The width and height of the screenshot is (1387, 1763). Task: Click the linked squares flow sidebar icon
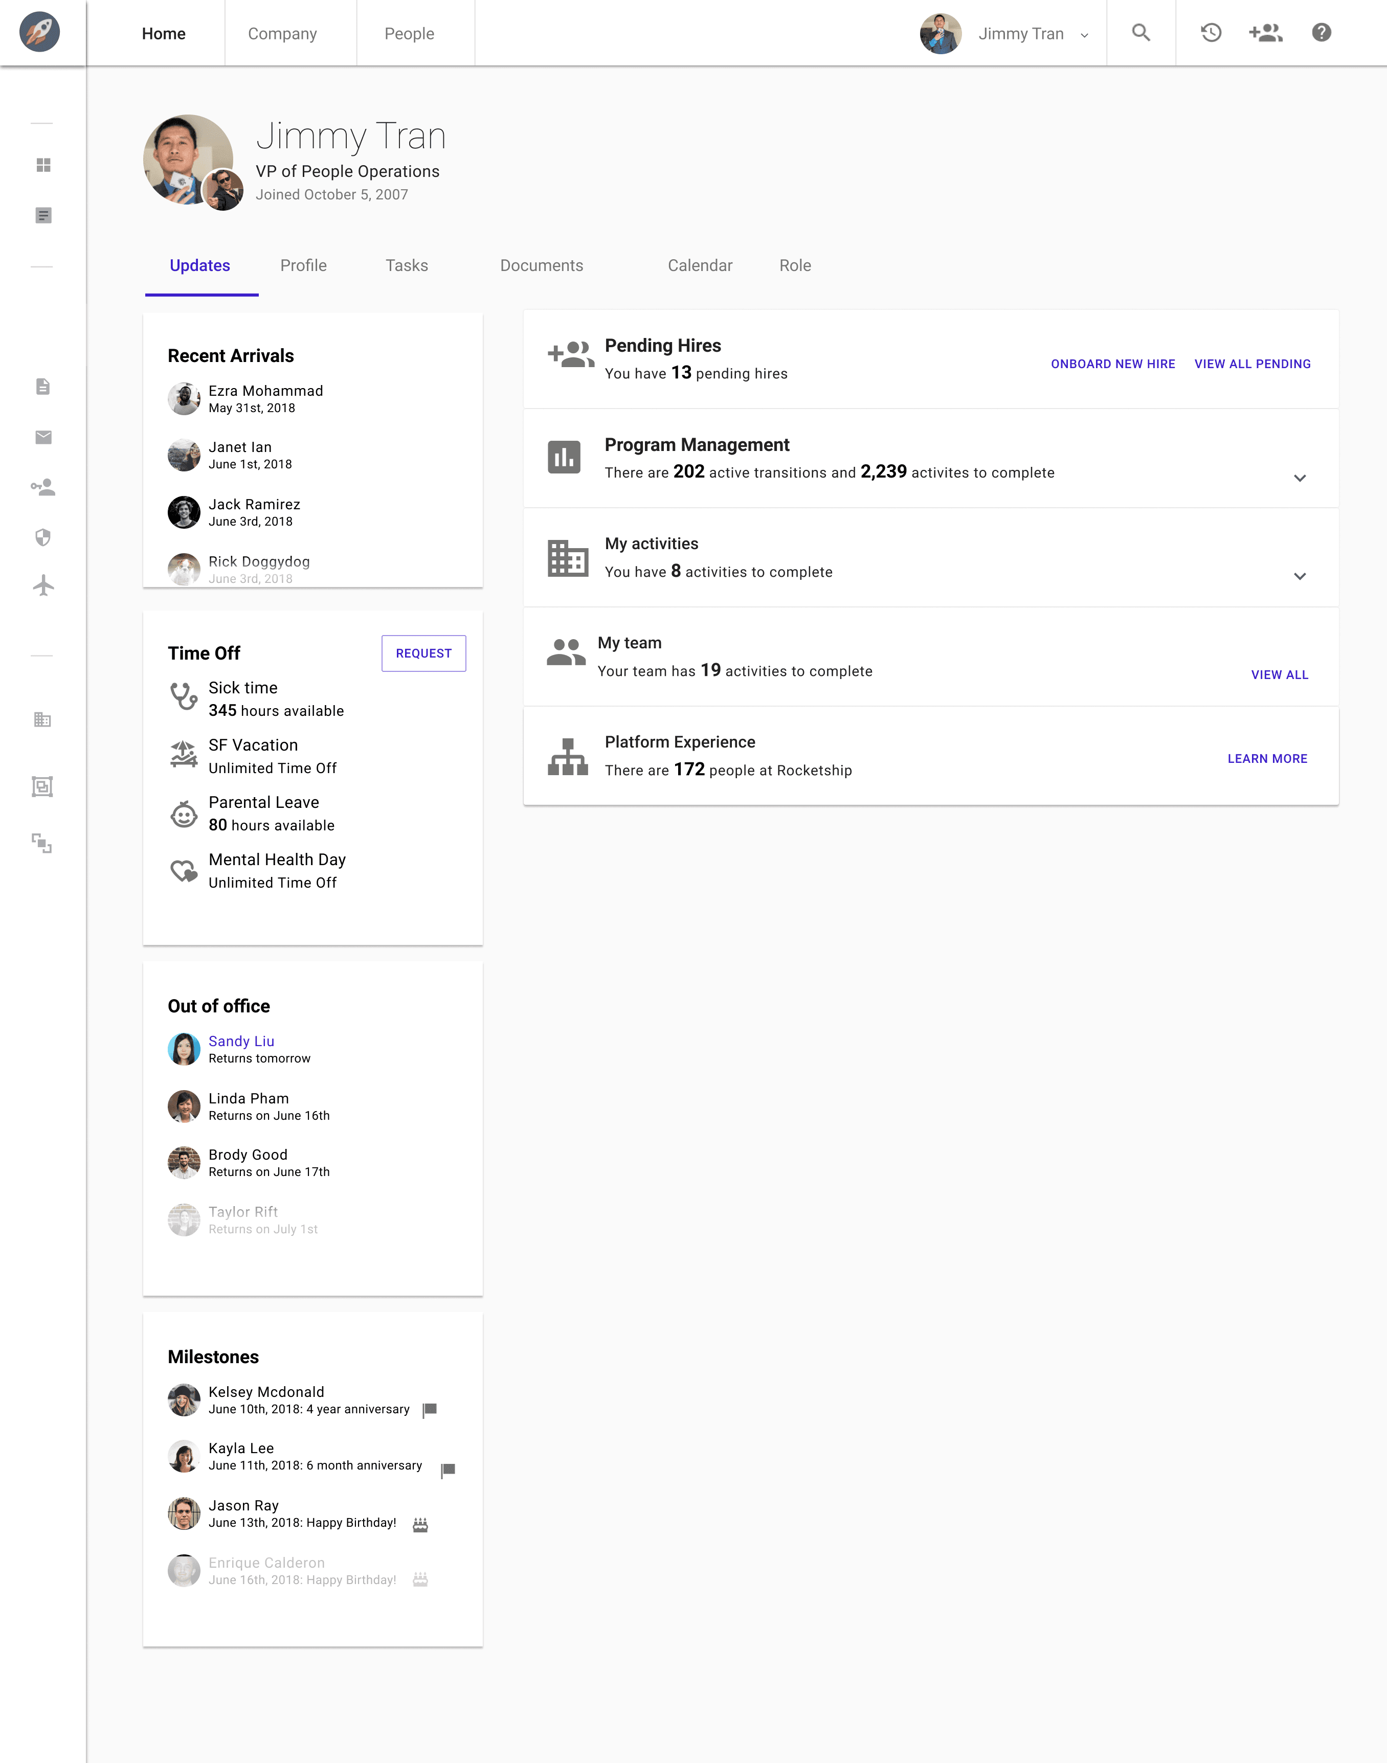coord(41,843)
